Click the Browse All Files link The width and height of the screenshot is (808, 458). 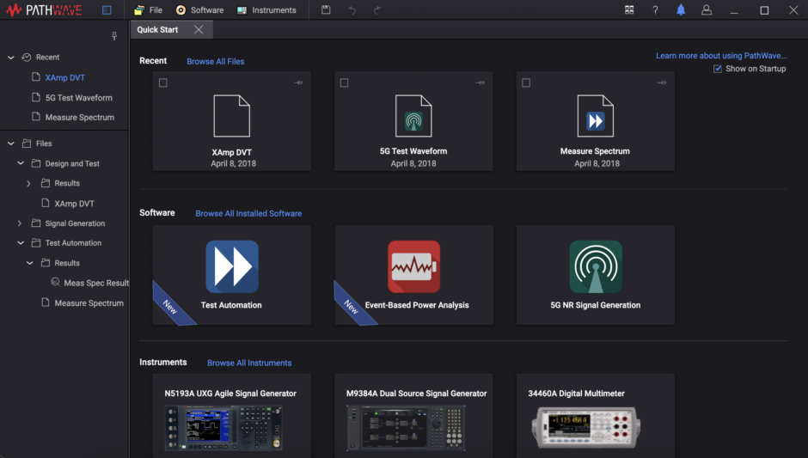[x=216, y=61]
